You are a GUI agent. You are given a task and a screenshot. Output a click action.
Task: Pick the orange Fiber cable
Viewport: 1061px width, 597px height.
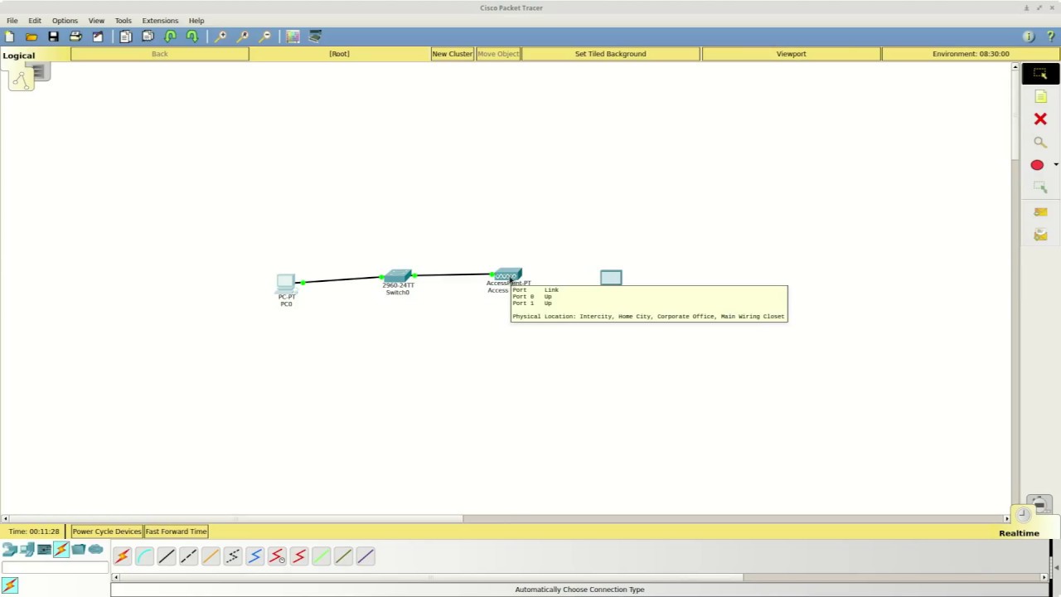[211, 556]
